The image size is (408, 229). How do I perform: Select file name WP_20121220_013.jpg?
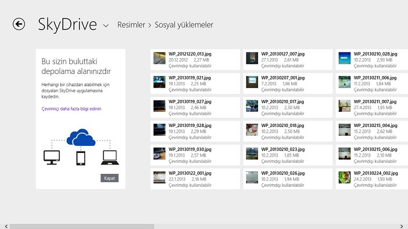pyautogui.click(x=190, y=54)
